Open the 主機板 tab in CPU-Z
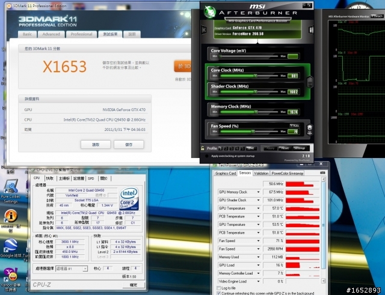385x295 pixels. (x=64, y=178)
